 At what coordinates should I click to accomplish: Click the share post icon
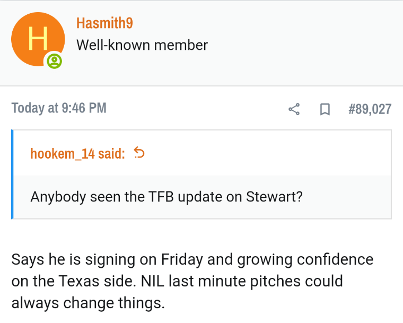[x=294, y=109]
